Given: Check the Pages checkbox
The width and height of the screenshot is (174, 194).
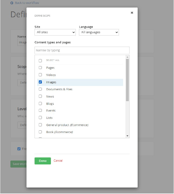Looking at the screenshot, I should click(40, 68).
